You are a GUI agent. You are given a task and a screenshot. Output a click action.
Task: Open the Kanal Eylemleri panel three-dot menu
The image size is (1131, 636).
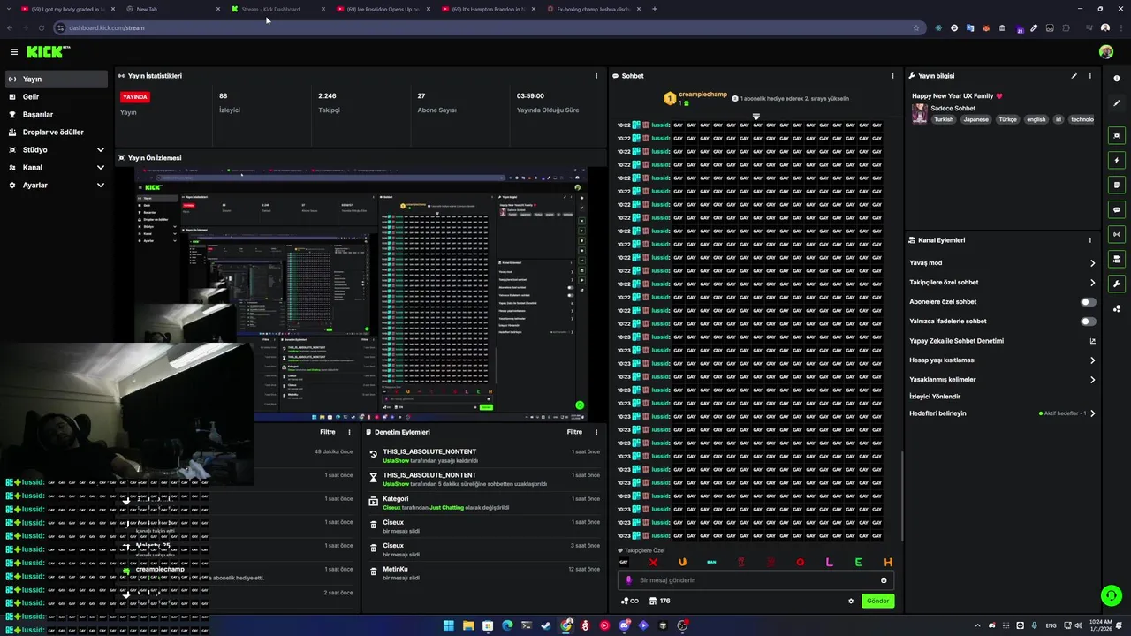point(1089,240)
